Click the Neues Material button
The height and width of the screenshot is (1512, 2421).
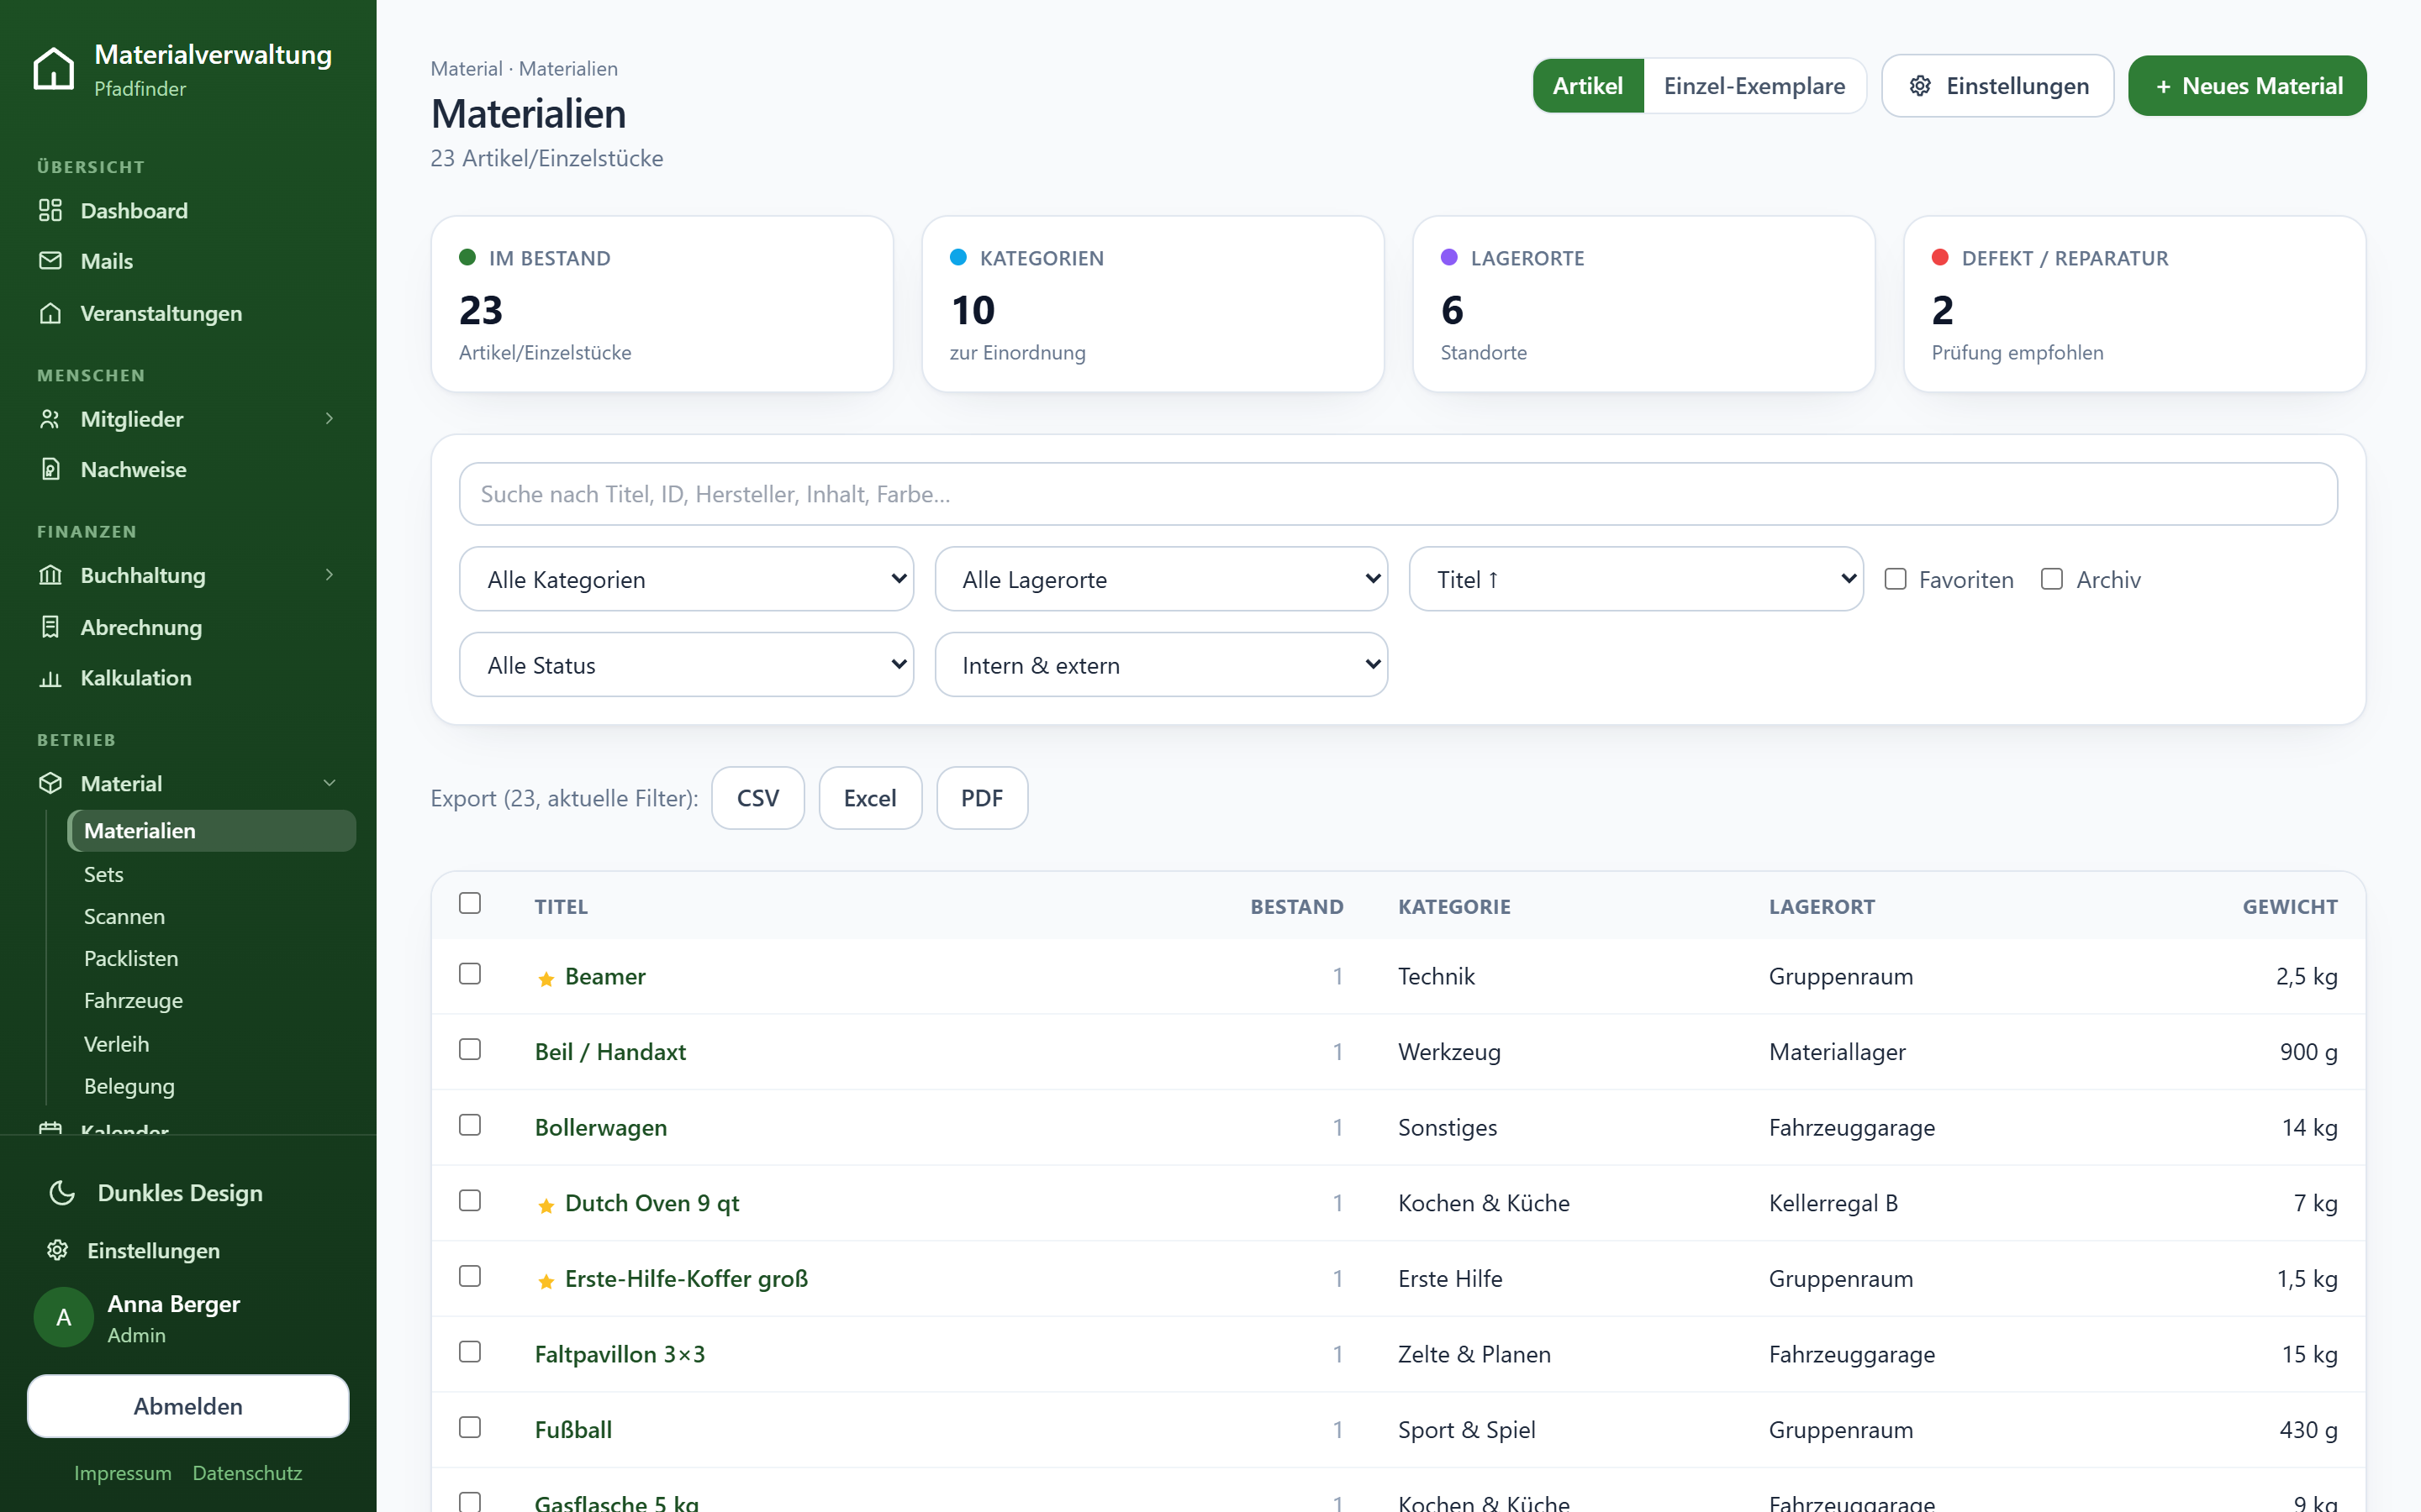click(2247, 86)
